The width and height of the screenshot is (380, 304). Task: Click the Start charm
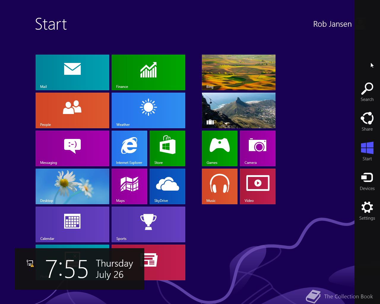(367, 151)
